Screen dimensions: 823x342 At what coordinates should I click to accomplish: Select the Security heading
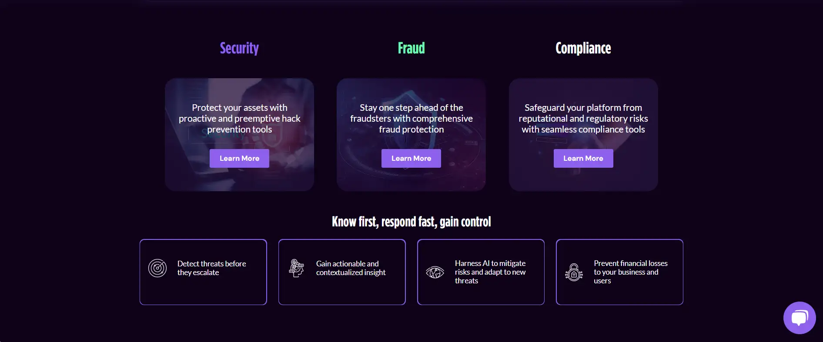tap(239, 48)
